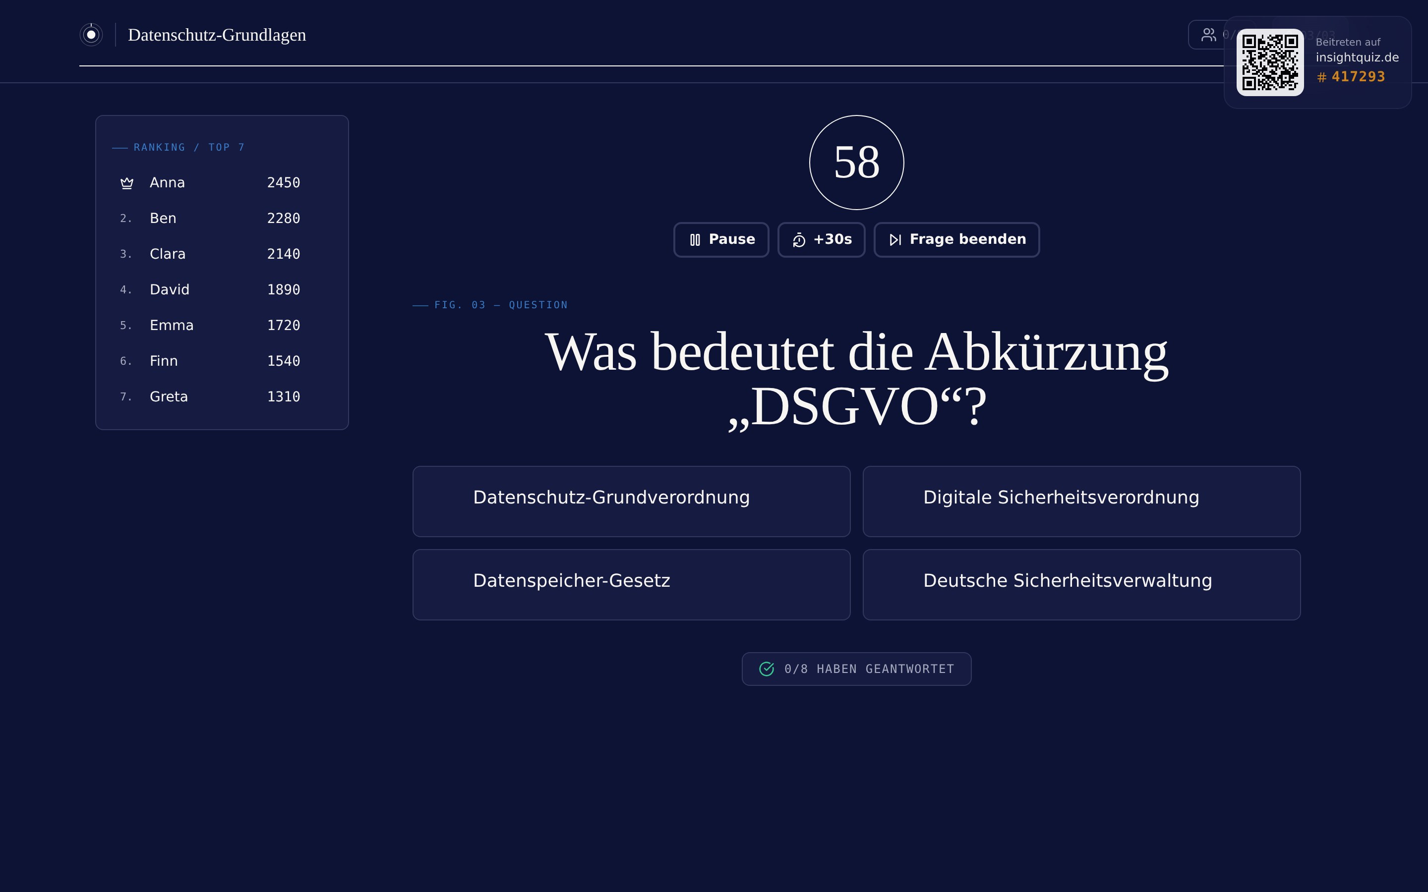Select Emma in the ranking list
Viewport: 1428px width, 892px height.
[222, 326]
